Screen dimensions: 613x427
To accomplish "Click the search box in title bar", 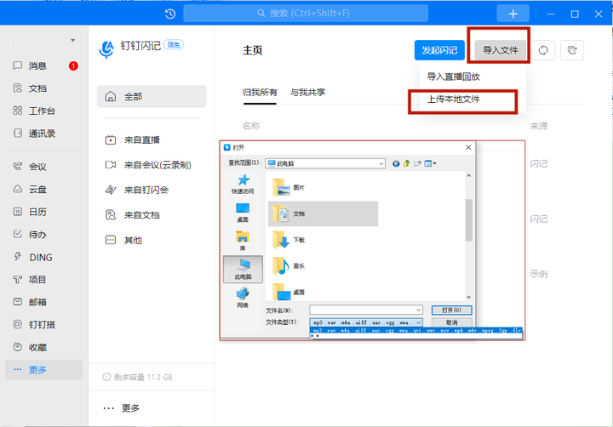I will [306, 14].
